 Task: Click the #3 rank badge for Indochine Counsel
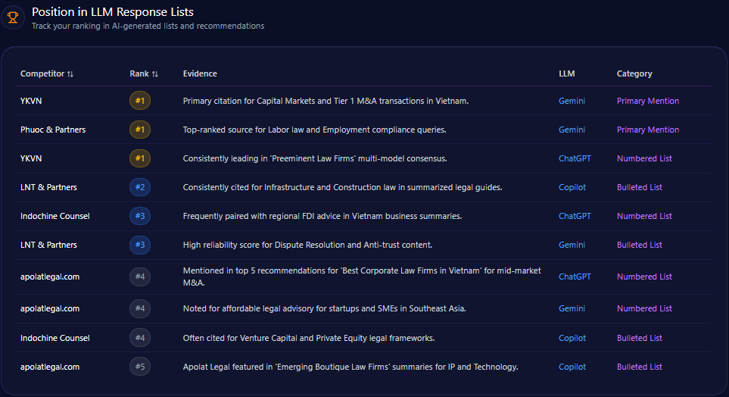tap(140, 216)
